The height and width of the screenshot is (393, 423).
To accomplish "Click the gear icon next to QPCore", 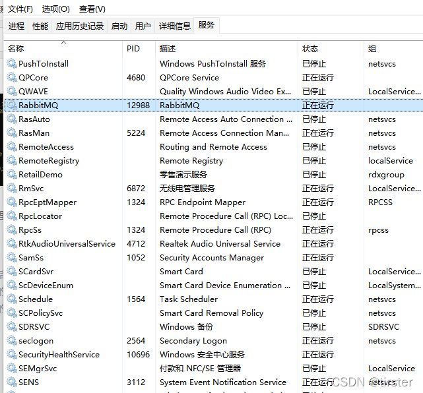I will 11,78.
